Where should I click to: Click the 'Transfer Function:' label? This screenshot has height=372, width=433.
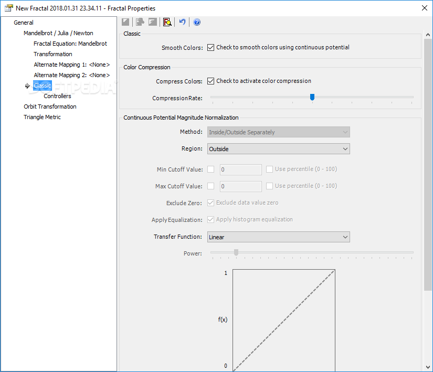(178, 237)
